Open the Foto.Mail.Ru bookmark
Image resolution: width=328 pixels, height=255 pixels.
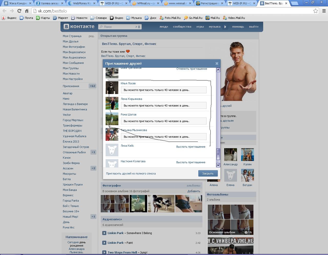170,18
